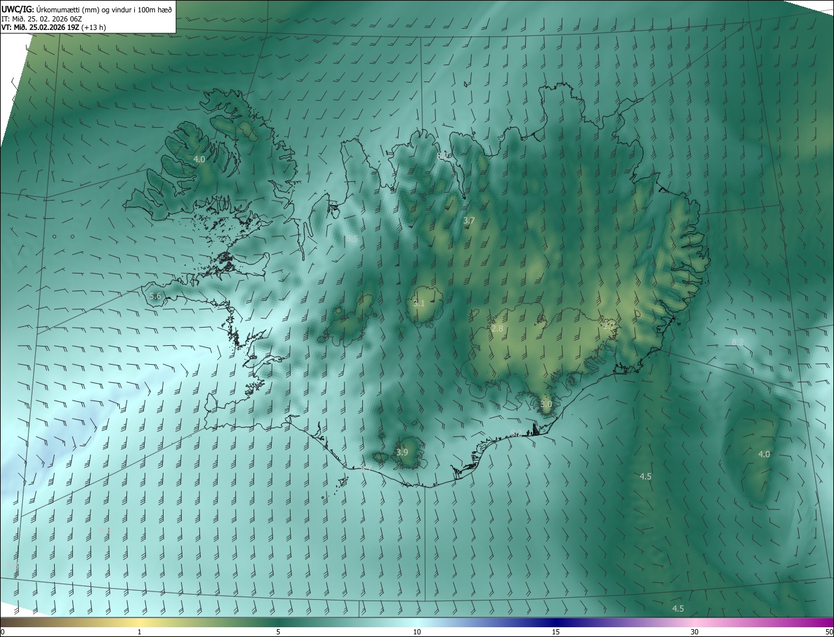Click the title text "Úrkomumætti (mm) og vindur í 100m hæð"
The width and height of the screenshot is (834, 637).
point(104,9)
